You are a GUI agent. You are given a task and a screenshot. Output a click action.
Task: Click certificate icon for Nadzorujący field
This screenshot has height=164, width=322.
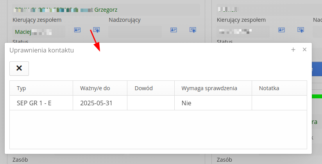point(192,30)
